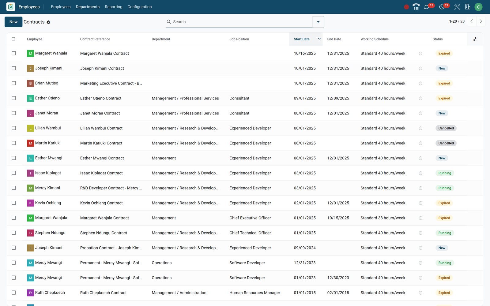Tick the checkbox for Isaac Kiplagat's row
Screen dimensions: 490x306
pos(14,173)
